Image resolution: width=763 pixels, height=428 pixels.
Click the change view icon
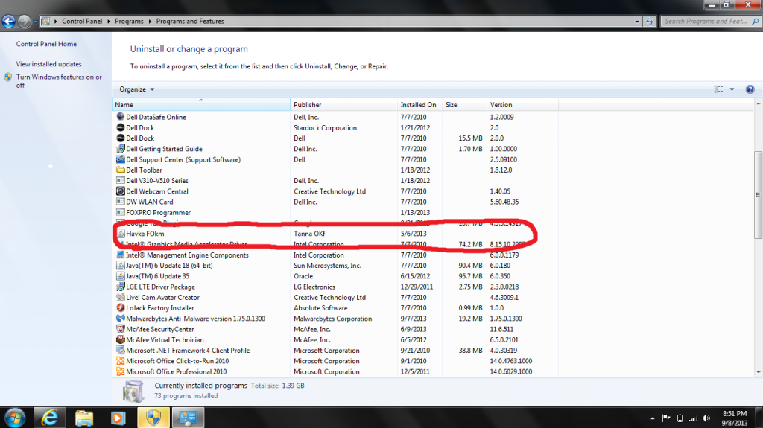tap(719, 89)
